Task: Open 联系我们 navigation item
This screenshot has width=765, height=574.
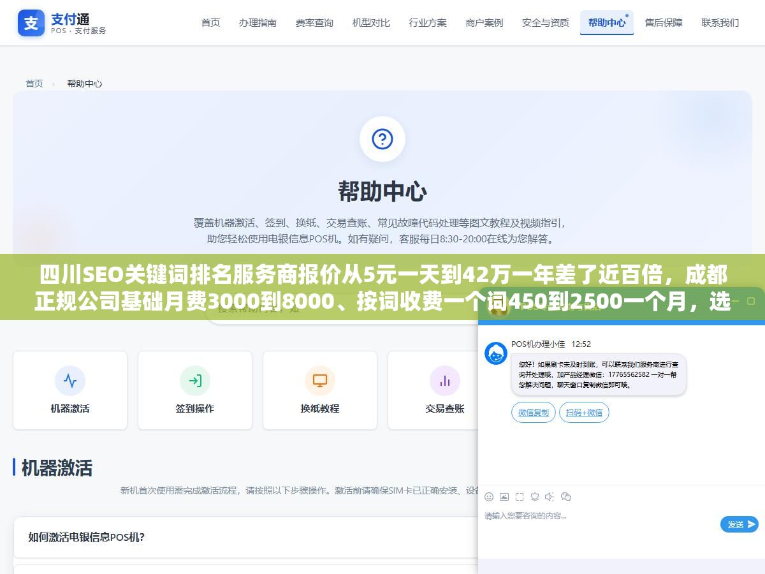Action: (720, 22)
